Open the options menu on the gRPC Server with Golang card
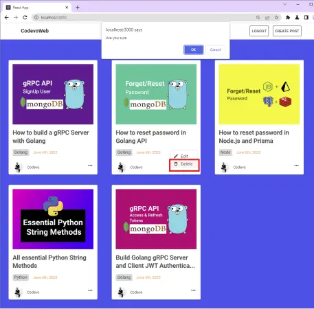 pyautogui.click(x=90, y=165)
